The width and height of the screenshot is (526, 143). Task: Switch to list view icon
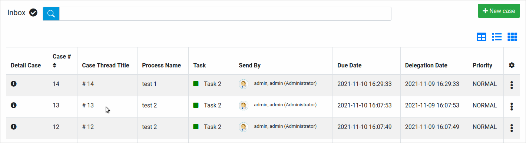click(x=497, y=37)
